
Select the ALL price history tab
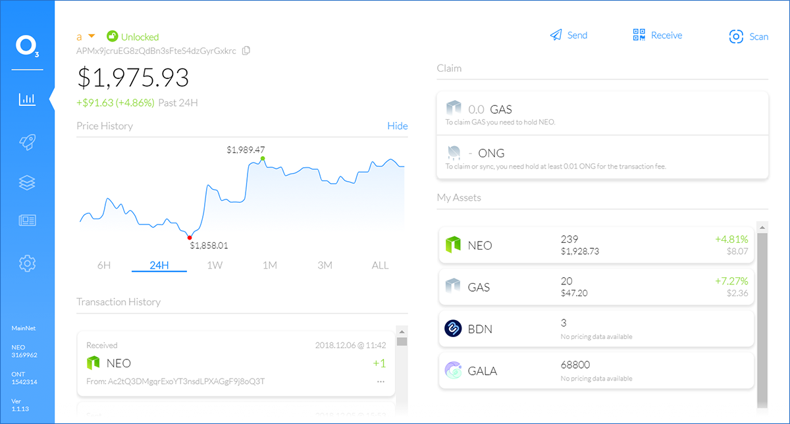380,265
